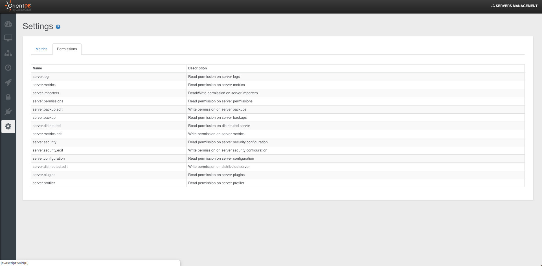Screen dimensions: 542x266
Task: Click the monitor icon in sidebar
Action: coord(8,38)
